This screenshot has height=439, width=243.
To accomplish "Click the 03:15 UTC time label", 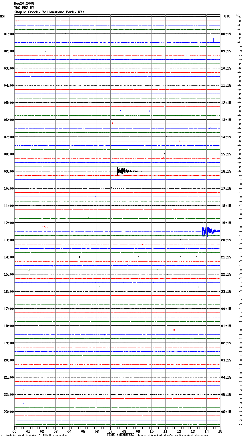I will [x=226, y=360].
